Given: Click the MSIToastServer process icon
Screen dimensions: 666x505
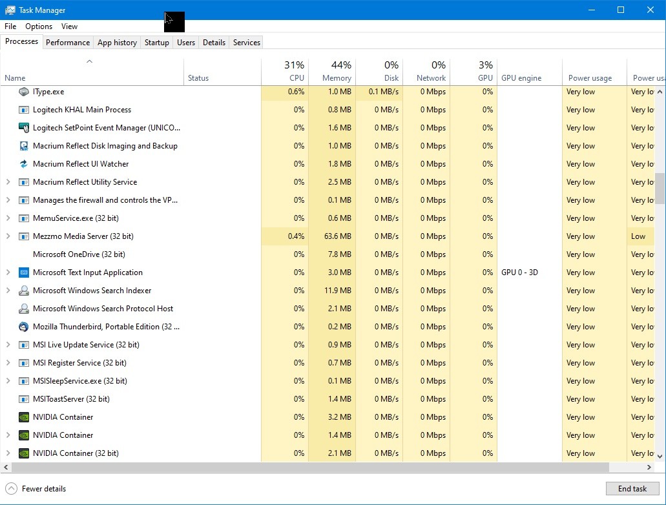Looking at the screenshot, I should coord(24,399).
